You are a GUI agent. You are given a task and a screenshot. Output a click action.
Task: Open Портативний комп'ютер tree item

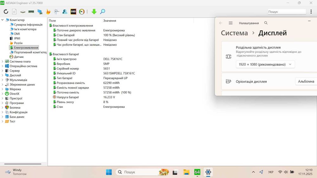[x=30, y=52]
